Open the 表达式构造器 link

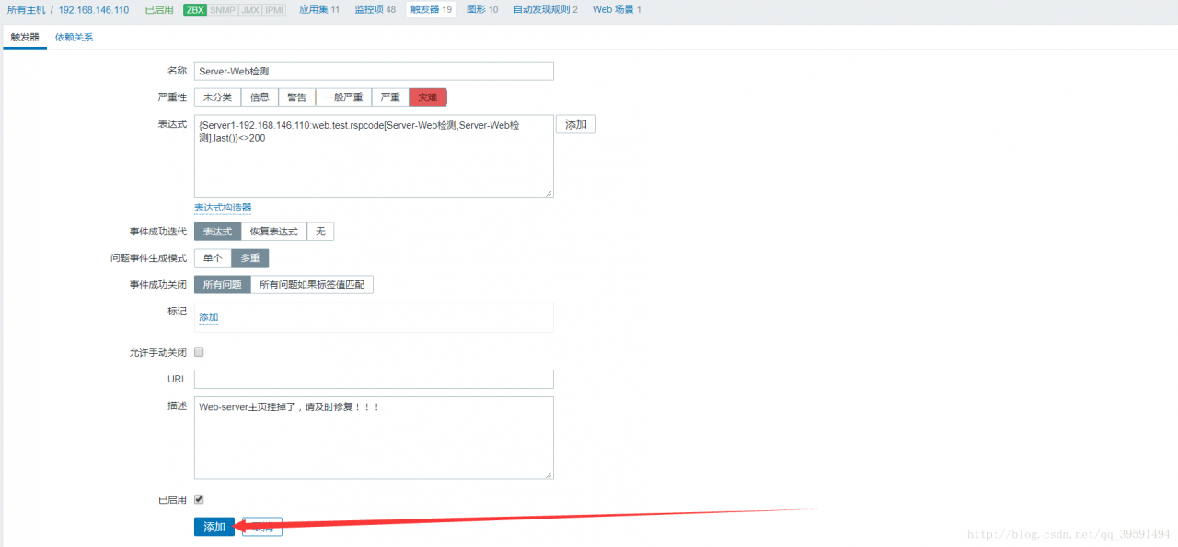pyautogui.click(x=225, y=208)
